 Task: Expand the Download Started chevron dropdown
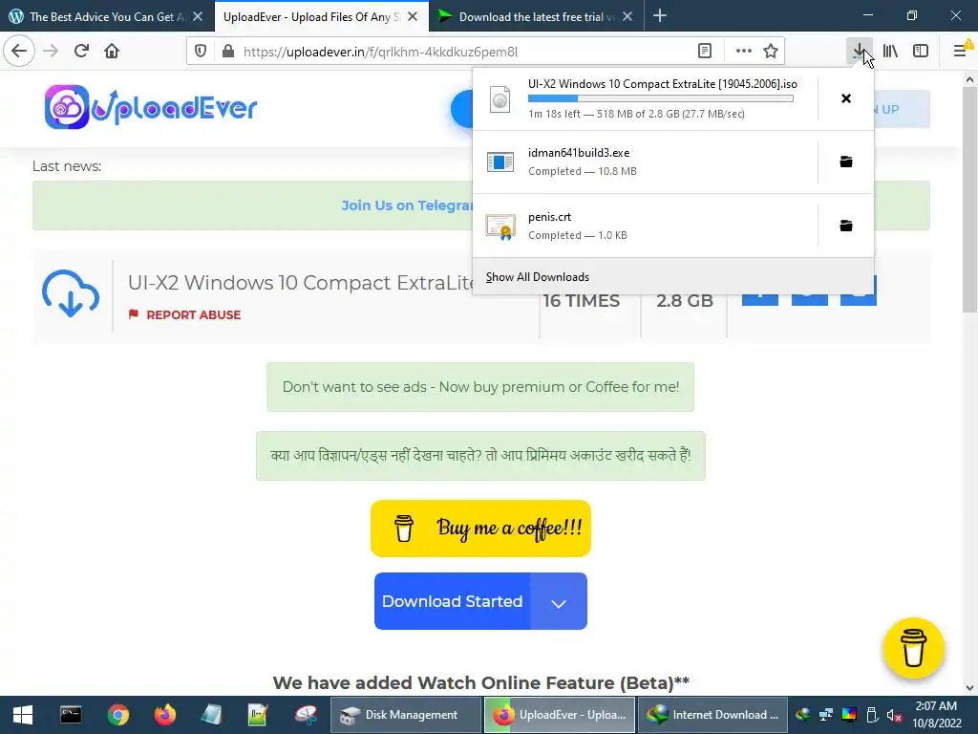[x=559, y=602]
